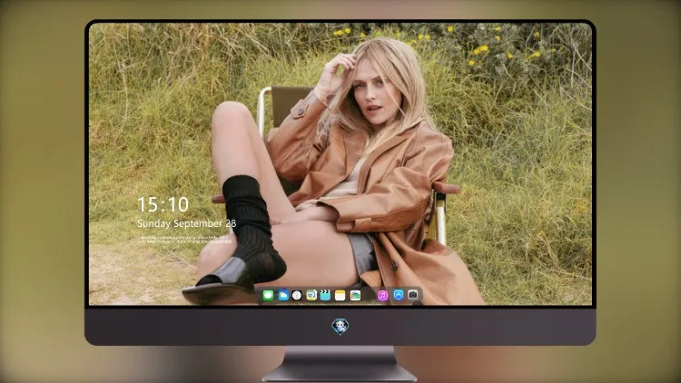This screenshot has height=383, width=681.
Task: Open the Weather app in dock
Action: pos(283,296)
